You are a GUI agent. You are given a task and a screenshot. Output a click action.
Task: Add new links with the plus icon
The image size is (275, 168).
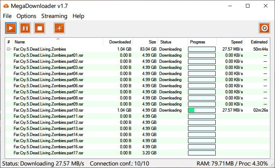tap(59, 28)
